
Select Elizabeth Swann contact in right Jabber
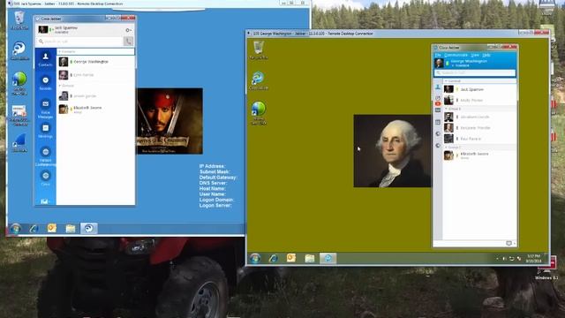tap(479, 155)
